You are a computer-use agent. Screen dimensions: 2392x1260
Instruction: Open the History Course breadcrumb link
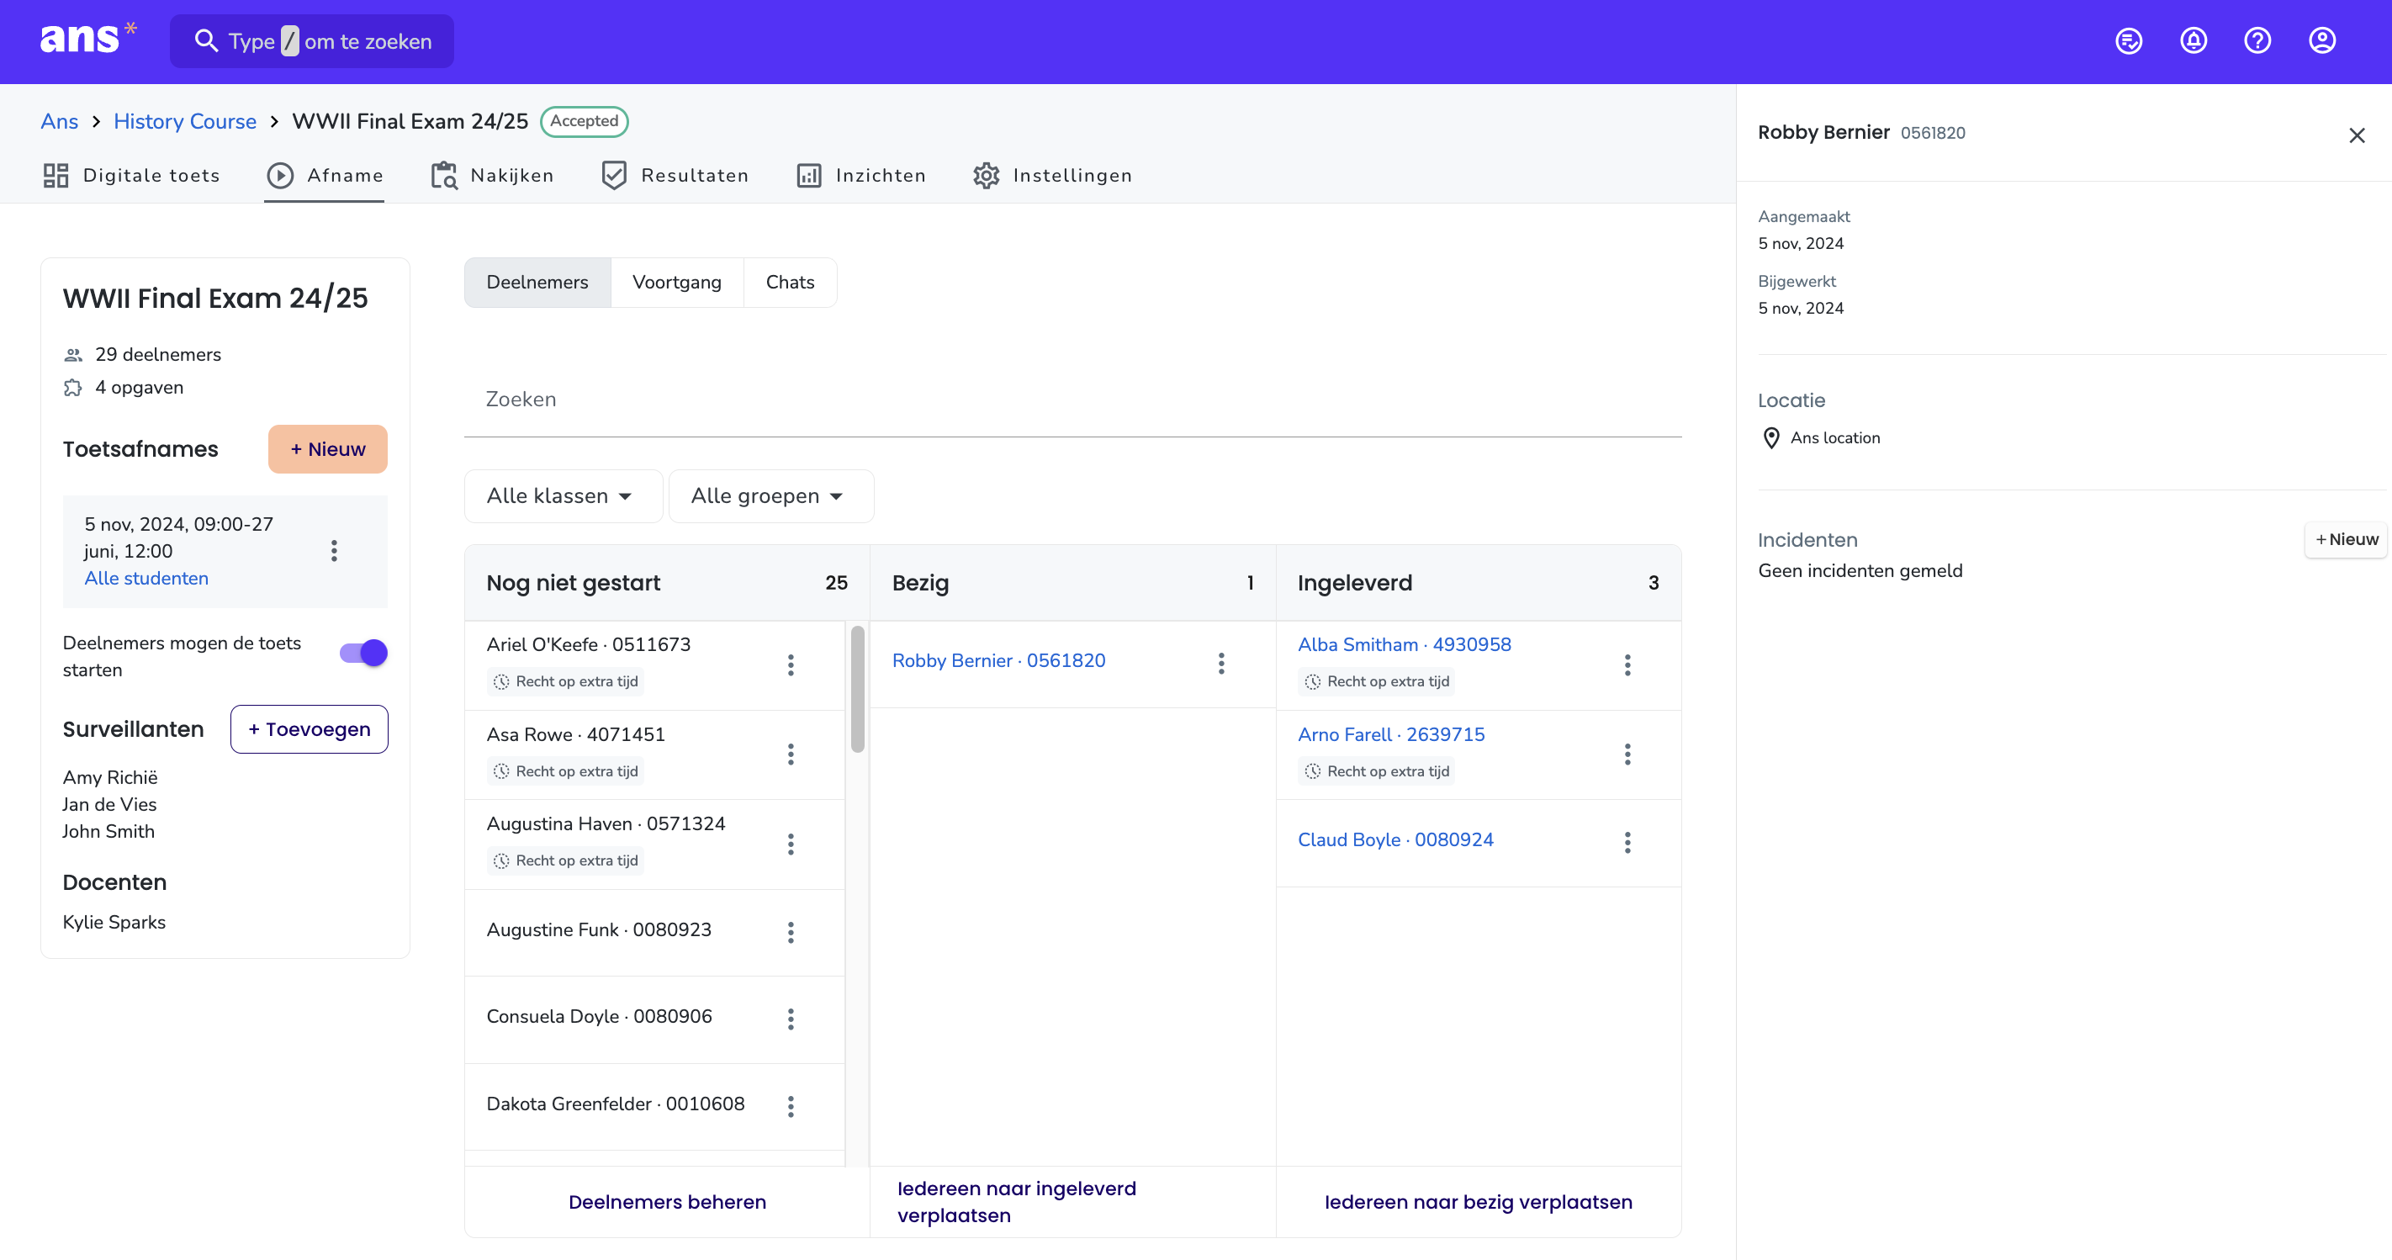[x=185, y=122]
